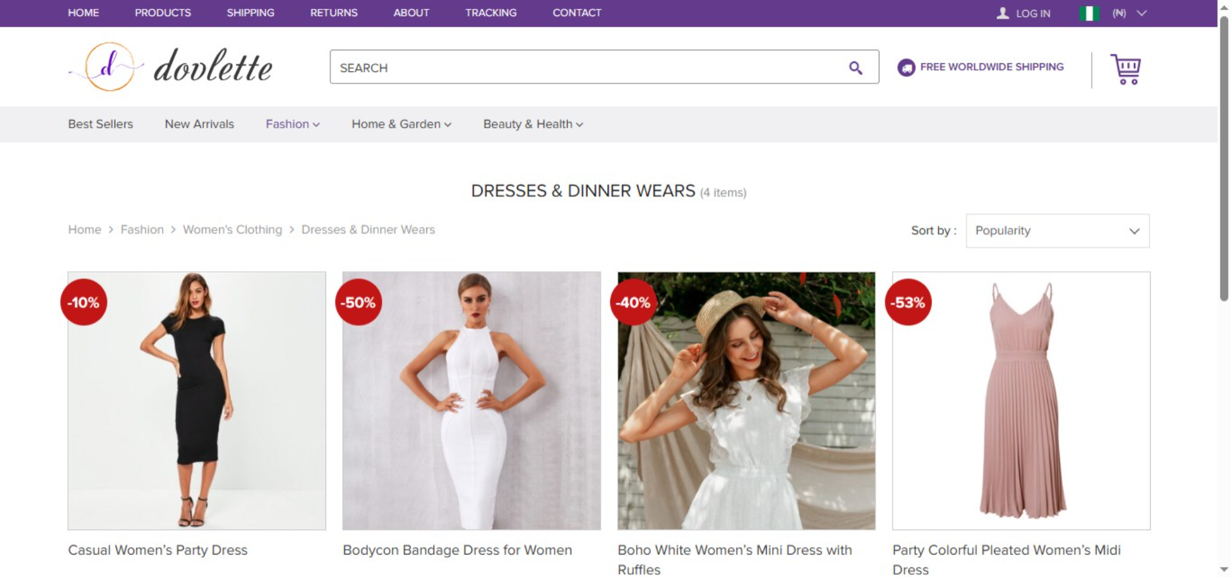1231x577 pixels.
Task: Click the -10% discount badge
Action: click(84, 302)
